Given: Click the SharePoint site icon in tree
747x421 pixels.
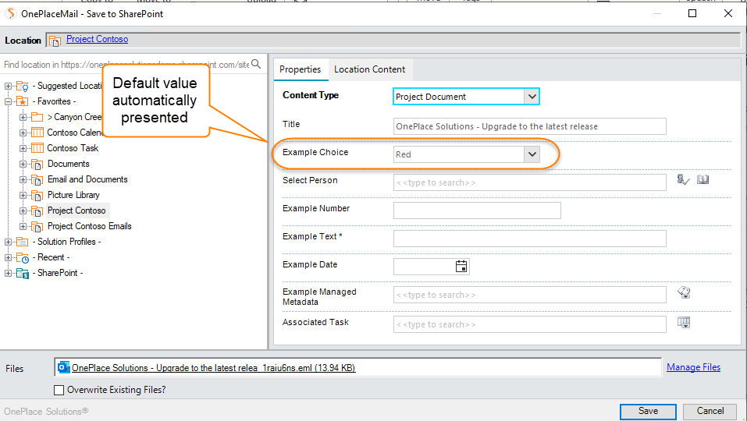Looking at the screenshot, I should click(x=22, y=273).
